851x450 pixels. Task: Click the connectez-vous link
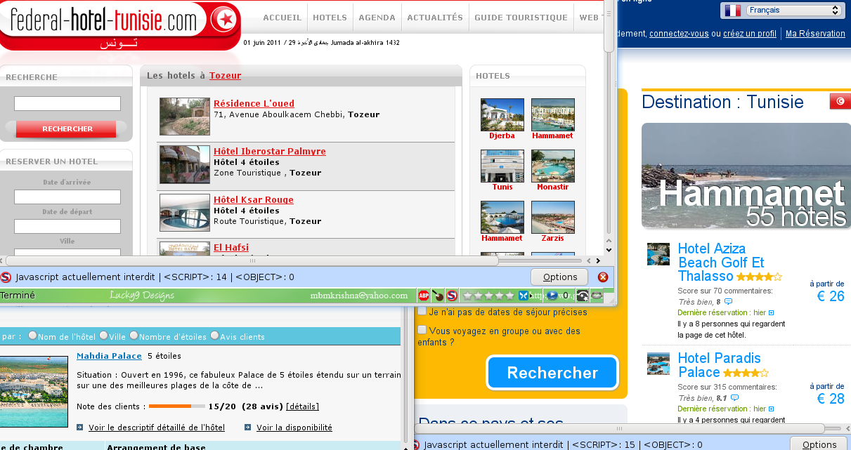[x=679, y=34]
